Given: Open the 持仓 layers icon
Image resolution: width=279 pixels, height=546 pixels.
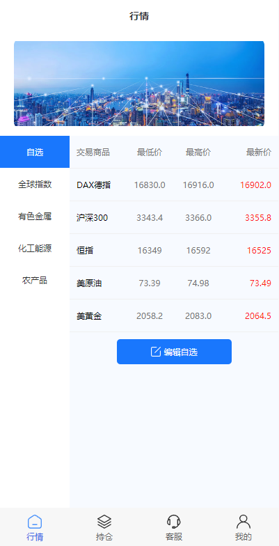Looking at the screenshot, I should [x=104, y=522].
